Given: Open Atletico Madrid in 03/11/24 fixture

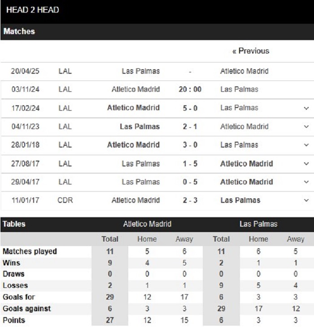Looking at the screenshot, I should [x=135, y=90].
